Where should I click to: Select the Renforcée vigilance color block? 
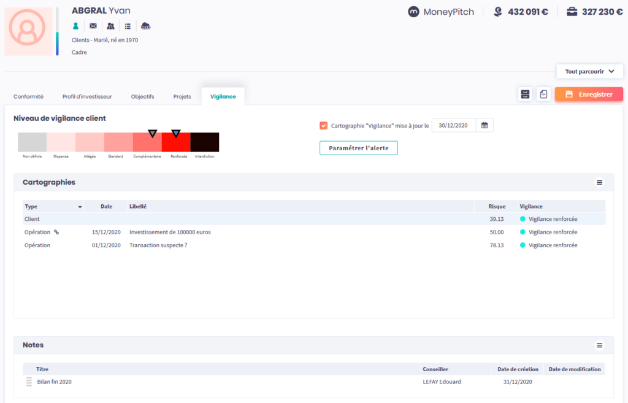175,142
